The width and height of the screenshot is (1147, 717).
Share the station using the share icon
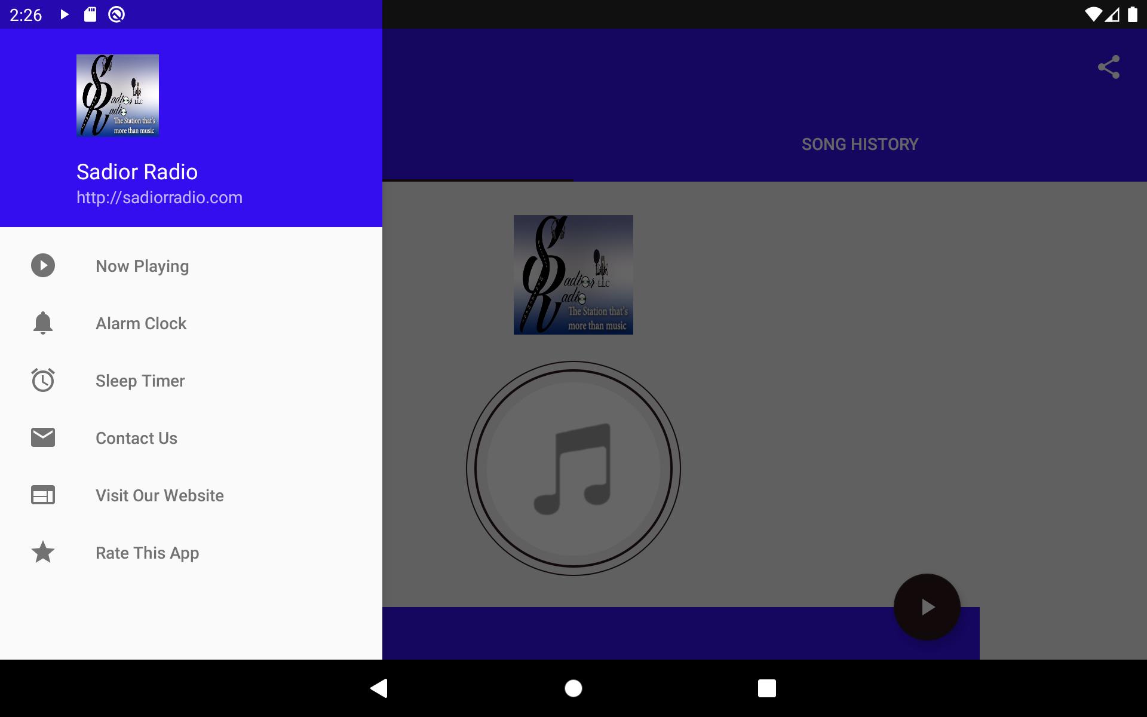(x=1109, y=67)
